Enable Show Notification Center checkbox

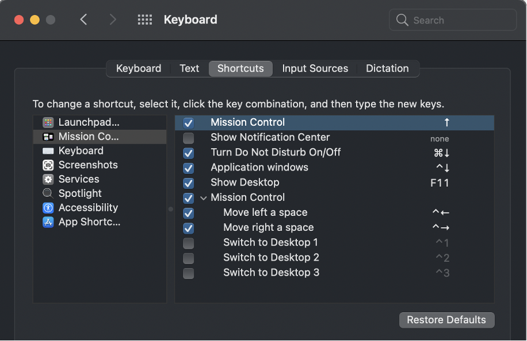pos(188,138)
